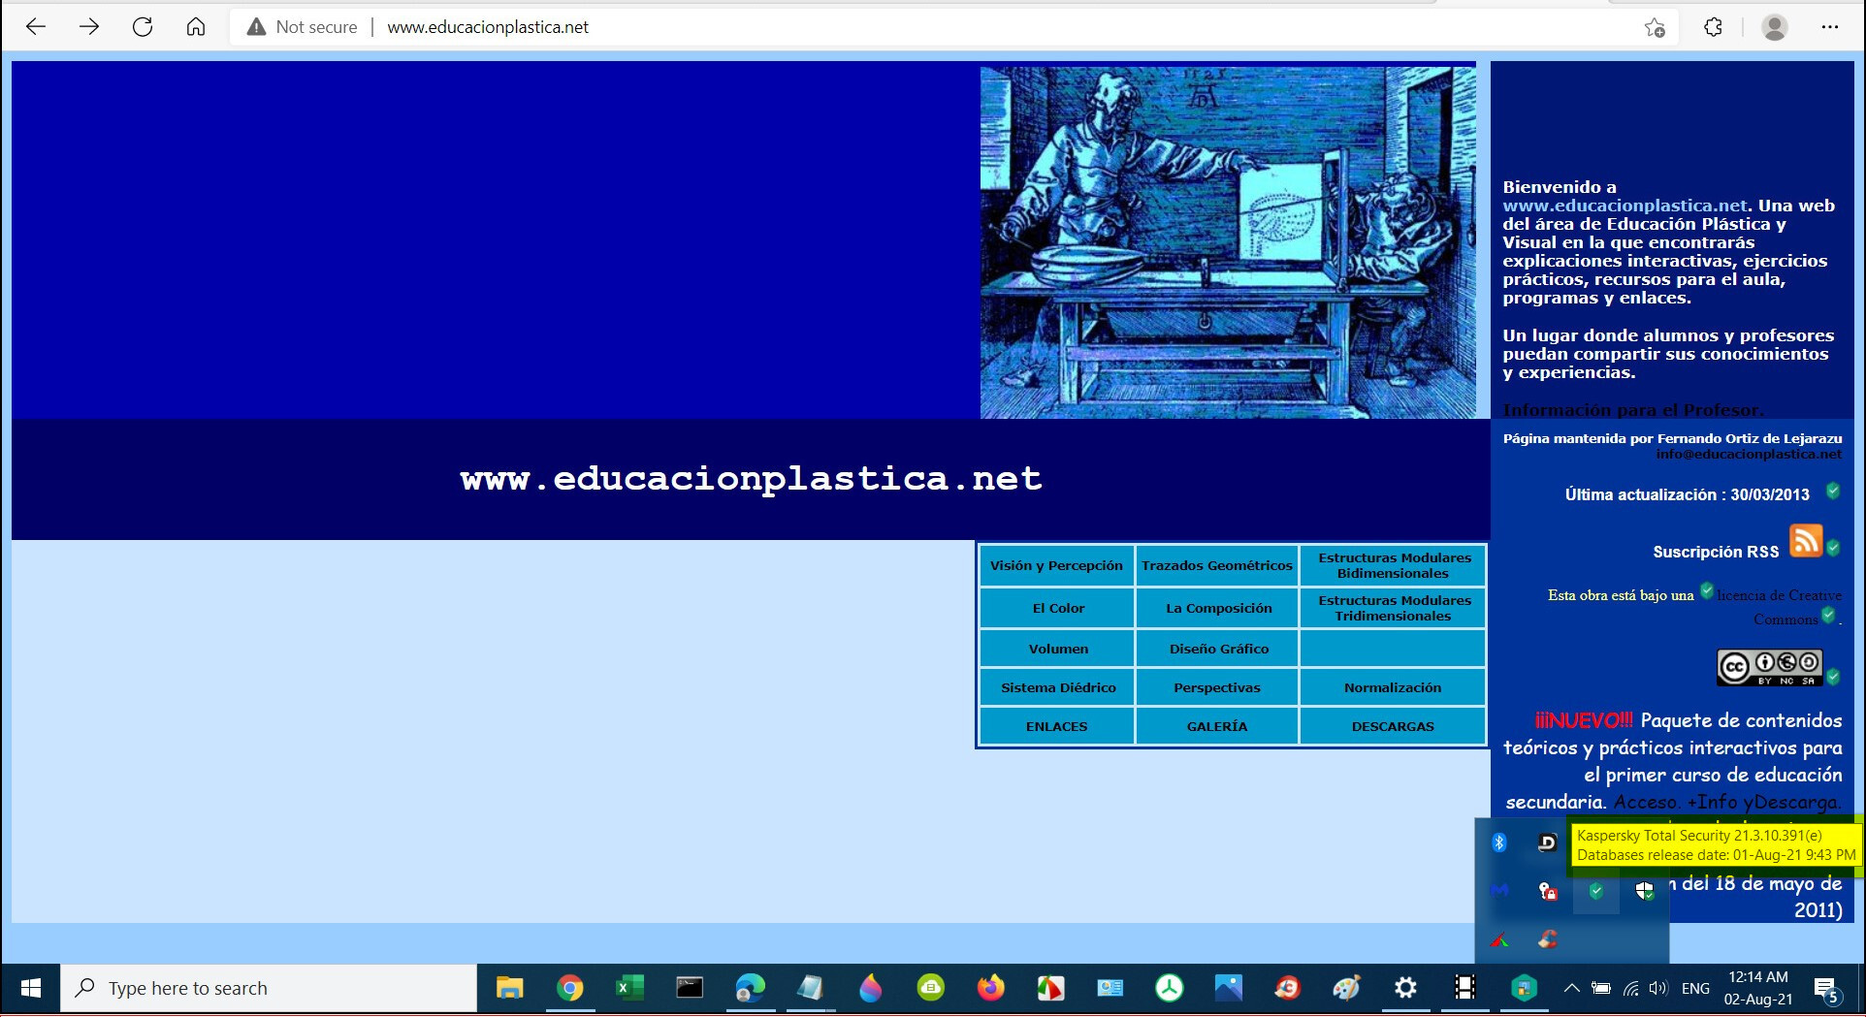Screen dimensions: 1866x1017
Task: Open the film strip app on the taskbar
Action: pyautogui.click(x=1464, y=988)
